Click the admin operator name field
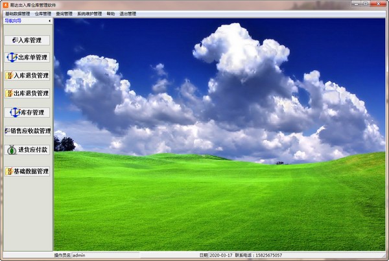389x261 pixels. (106, 255)
